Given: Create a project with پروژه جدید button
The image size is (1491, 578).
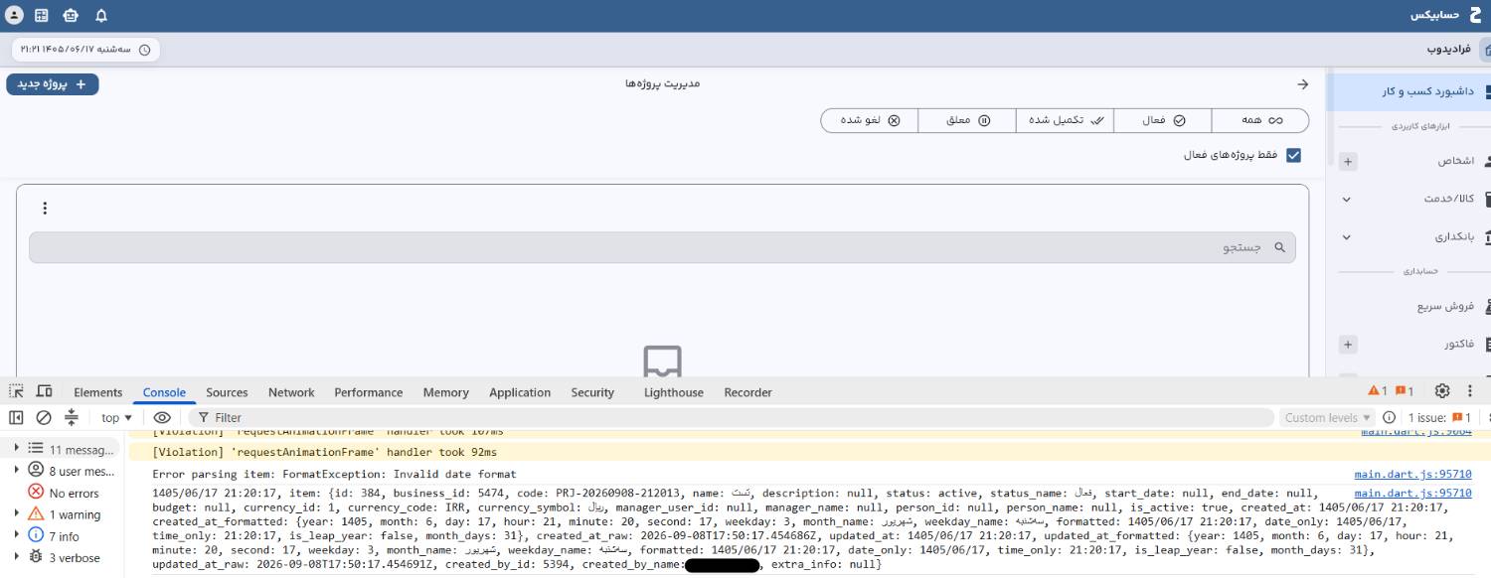Looking at the screenshot, I should (x=53, y=84).
